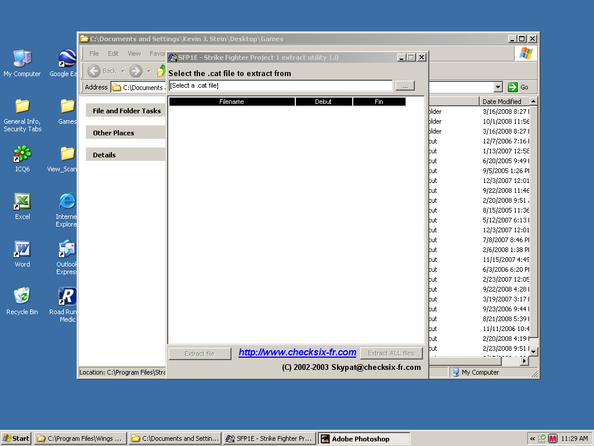
Task: Expand Details panel
Action: coord(126,154)
